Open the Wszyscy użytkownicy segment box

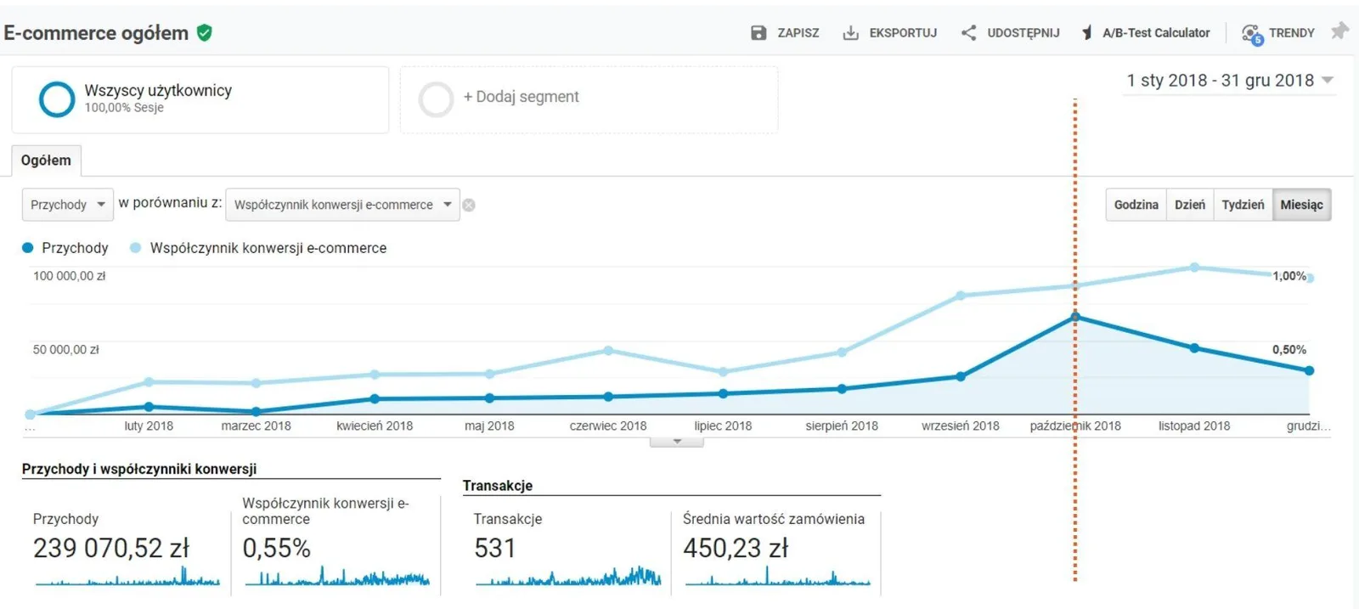coord(200,99)
